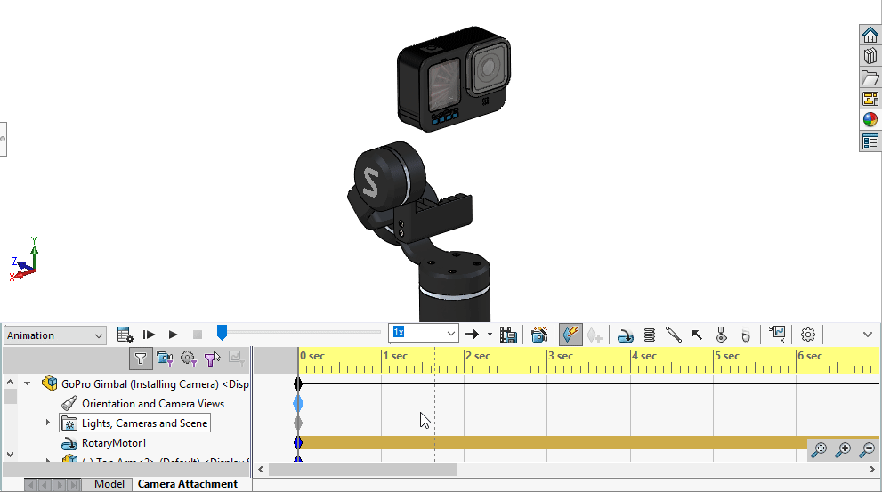This screenshot has height=492, width=882.
Task: Click the Save Animation icon
Action: click(508, 335)
